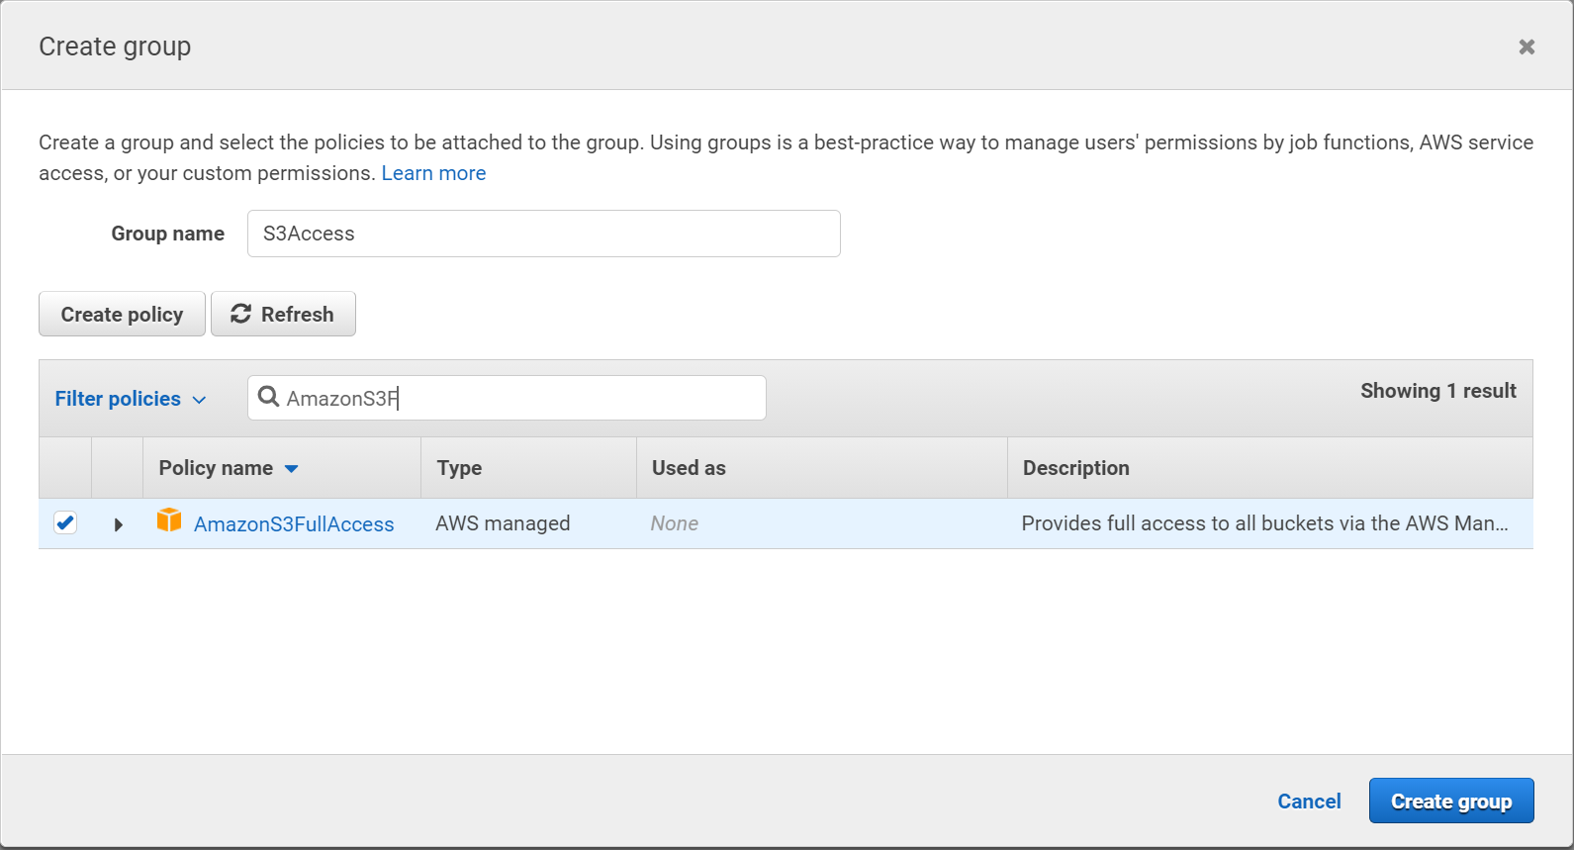
Task: Click the Type column header
Action: (459, 468)
